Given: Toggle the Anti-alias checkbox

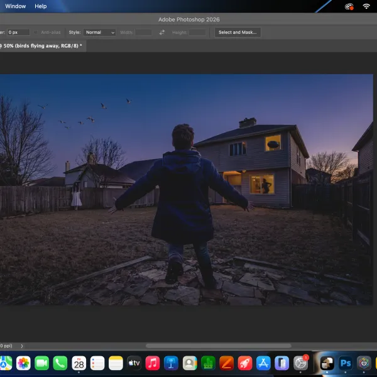Looking at the screenshot, I should [x=36, y=32].
